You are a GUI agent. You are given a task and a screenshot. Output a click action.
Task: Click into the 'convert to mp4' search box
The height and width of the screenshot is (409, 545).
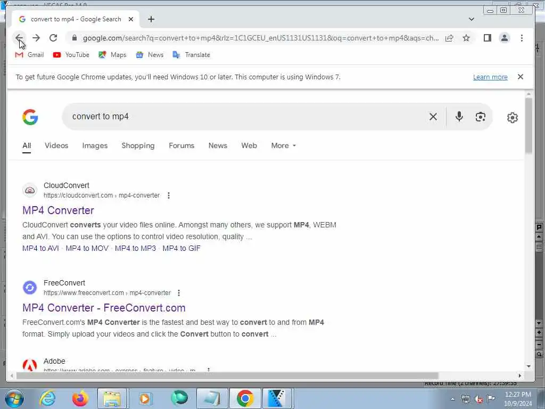click(x=243, y=117)
